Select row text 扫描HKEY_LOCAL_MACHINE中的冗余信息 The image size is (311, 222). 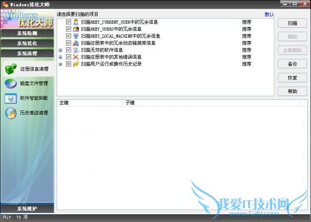[x=121, y=36]
